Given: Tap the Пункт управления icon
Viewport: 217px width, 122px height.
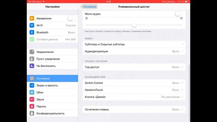Looking at the screenshot, I should pos(32,59).
